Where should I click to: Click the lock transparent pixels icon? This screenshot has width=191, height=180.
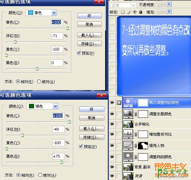pos(123,12)
